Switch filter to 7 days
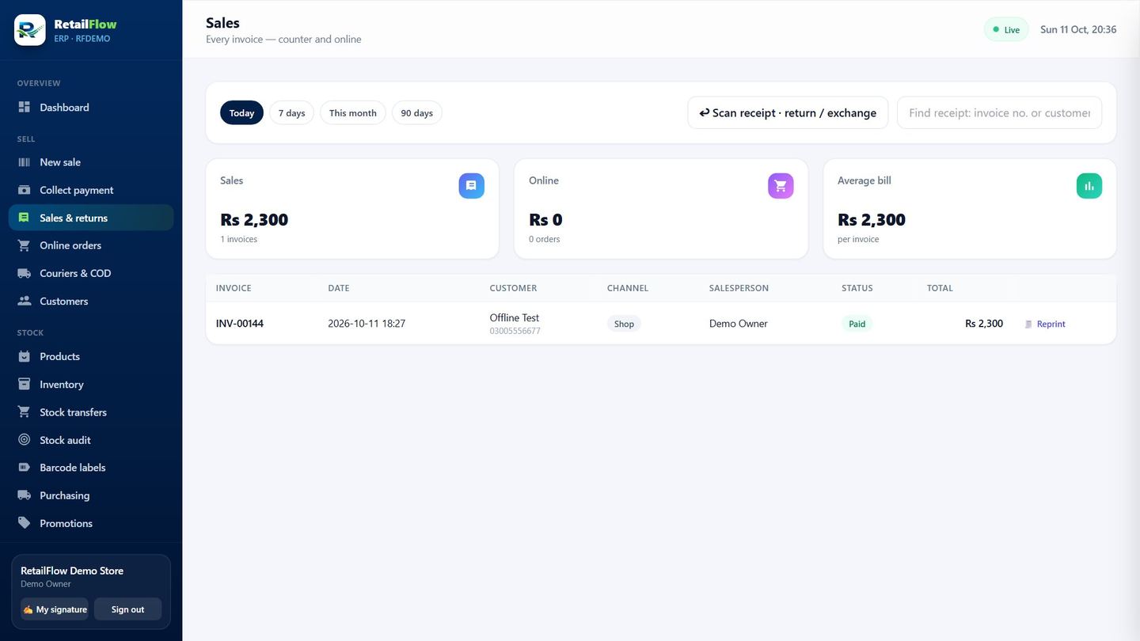 (x=292, y=113)
